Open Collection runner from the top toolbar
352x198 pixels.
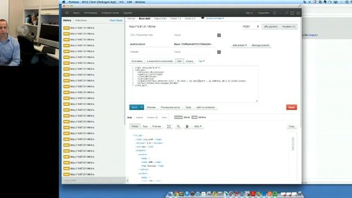110,13
